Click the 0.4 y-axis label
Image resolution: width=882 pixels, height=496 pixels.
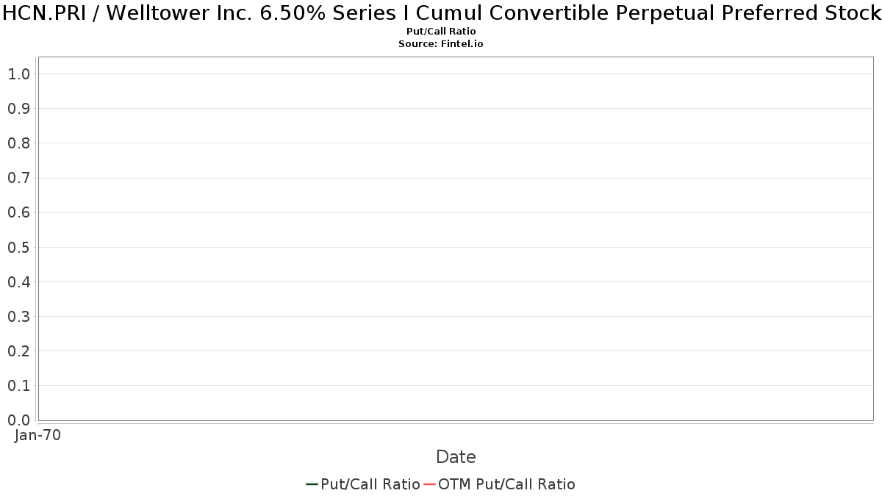tap(18, 281)
